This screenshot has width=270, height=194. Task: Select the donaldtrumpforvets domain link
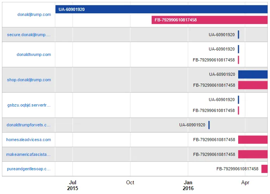click(29, 125)
